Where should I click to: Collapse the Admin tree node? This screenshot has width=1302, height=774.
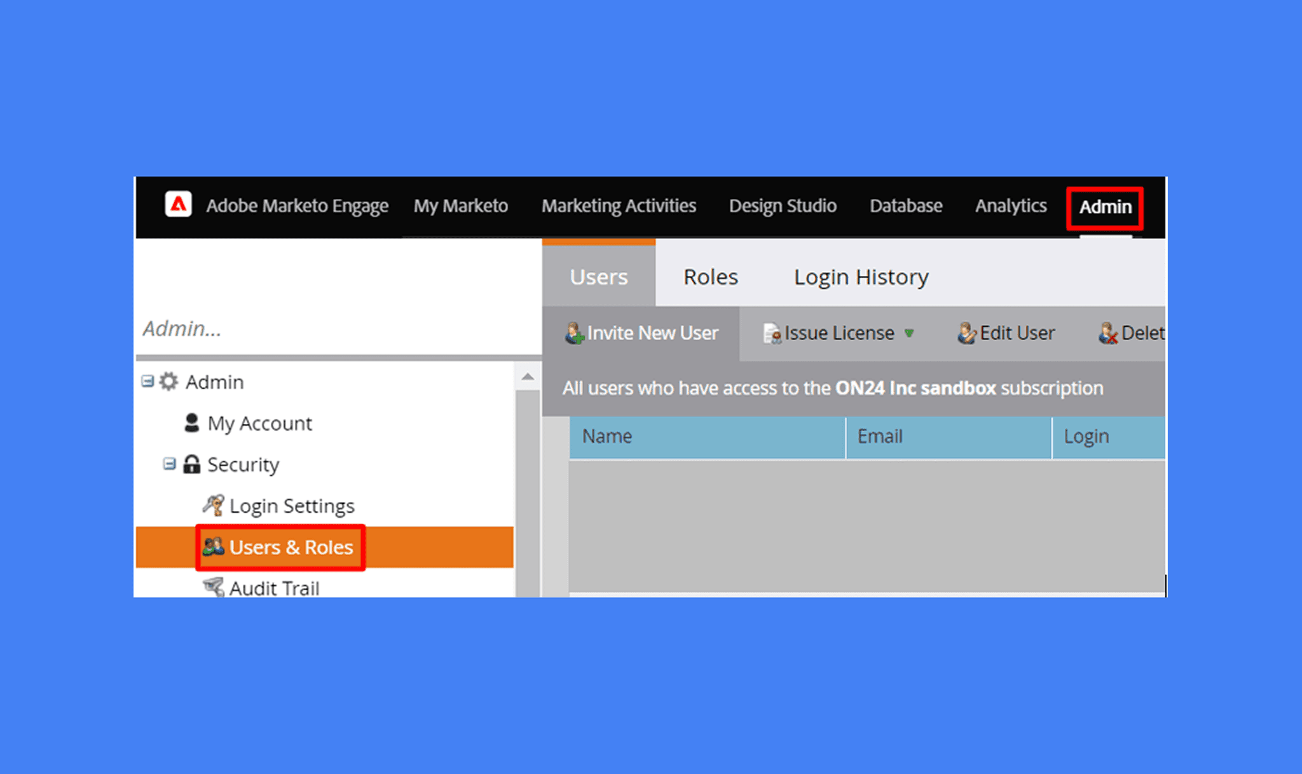147,381
